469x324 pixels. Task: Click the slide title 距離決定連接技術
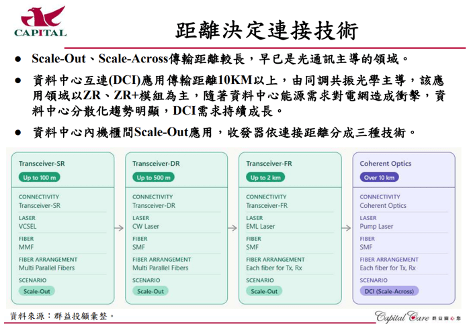pyautogui.click(x=267, y=30)
